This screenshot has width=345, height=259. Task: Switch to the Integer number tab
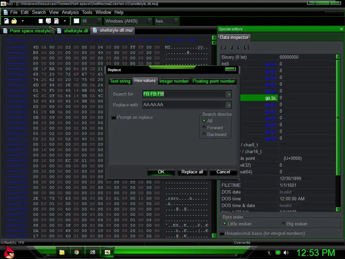pos(174,81)
